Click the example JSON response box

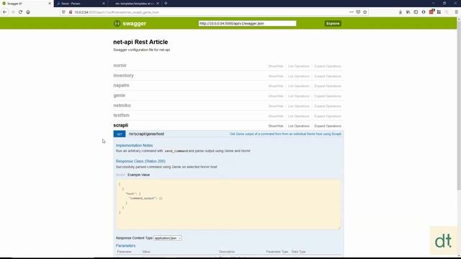pos(228,204)
